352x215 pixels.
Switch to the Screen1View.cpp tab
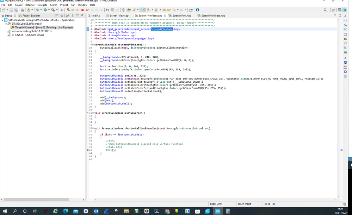[117, 16]
